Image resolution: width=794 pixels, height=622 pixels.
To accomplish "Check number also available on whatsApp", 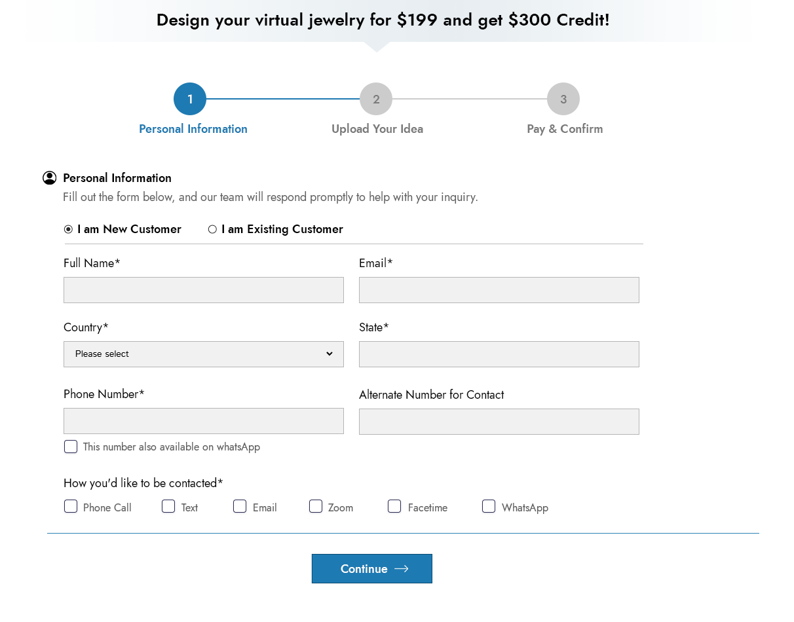I will coord(71,447).
